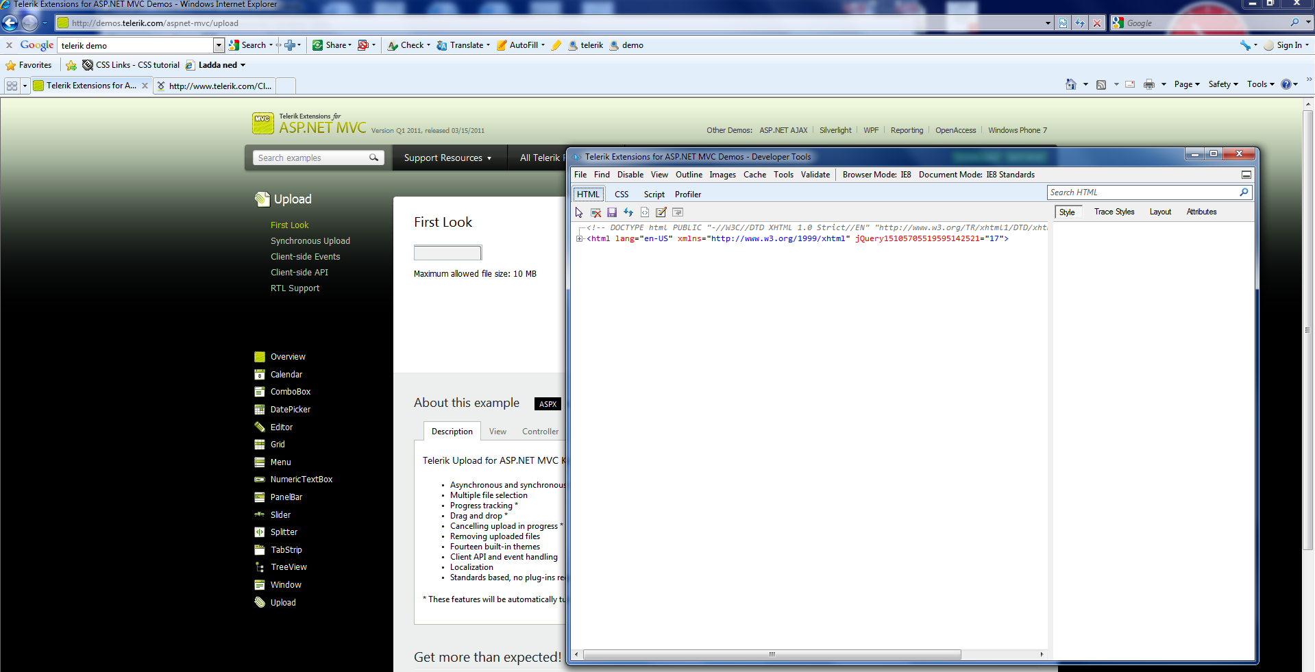1315x672 pixels.
Task: Switch to the Profiler tab in Developer Tools
Action: click(688, 195)
